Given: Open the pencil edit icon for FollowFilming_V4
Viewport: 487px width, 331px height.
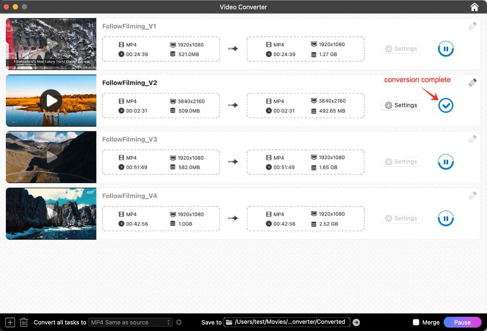Looking at the screenshot, I should [472, 195].
